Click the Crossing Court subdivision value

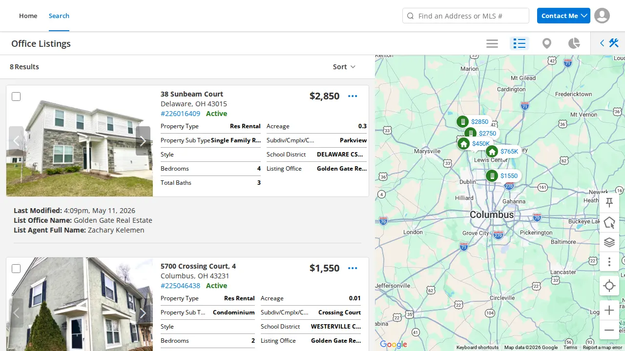339,312
